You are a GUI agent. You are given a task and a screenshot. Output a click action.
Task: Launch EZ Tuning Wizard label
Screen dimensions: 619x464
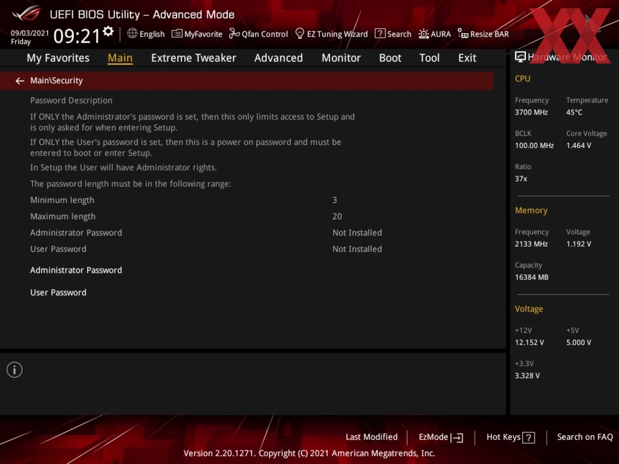(337, 34)
